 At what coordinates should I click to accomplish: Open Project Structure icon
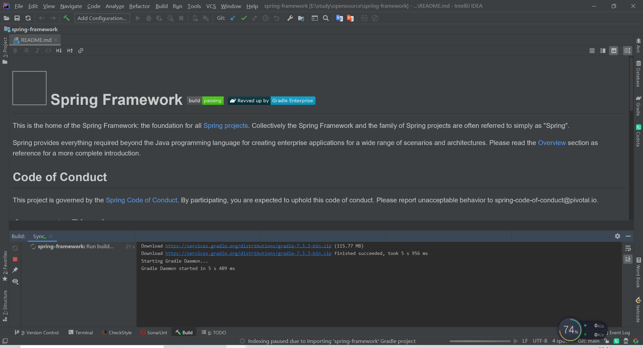[x=301, y=18]
